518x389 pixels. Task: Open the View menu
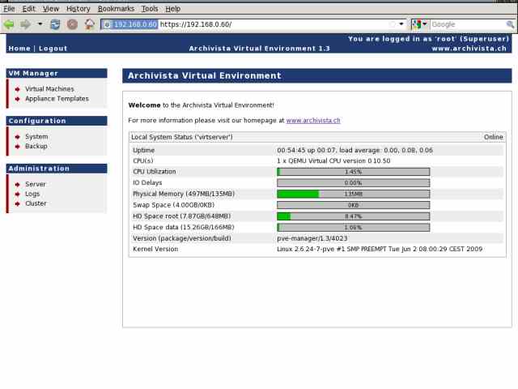(51, 9)
